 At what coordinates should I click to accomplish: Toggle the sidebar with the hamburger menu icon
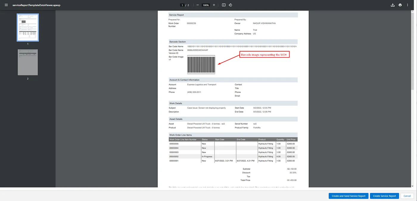point(6,5)
